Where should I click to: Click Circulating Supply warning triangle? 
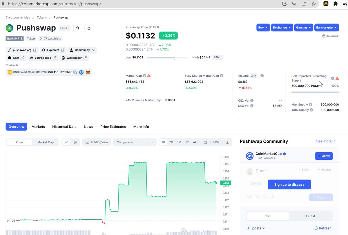(x=337, y=78)
